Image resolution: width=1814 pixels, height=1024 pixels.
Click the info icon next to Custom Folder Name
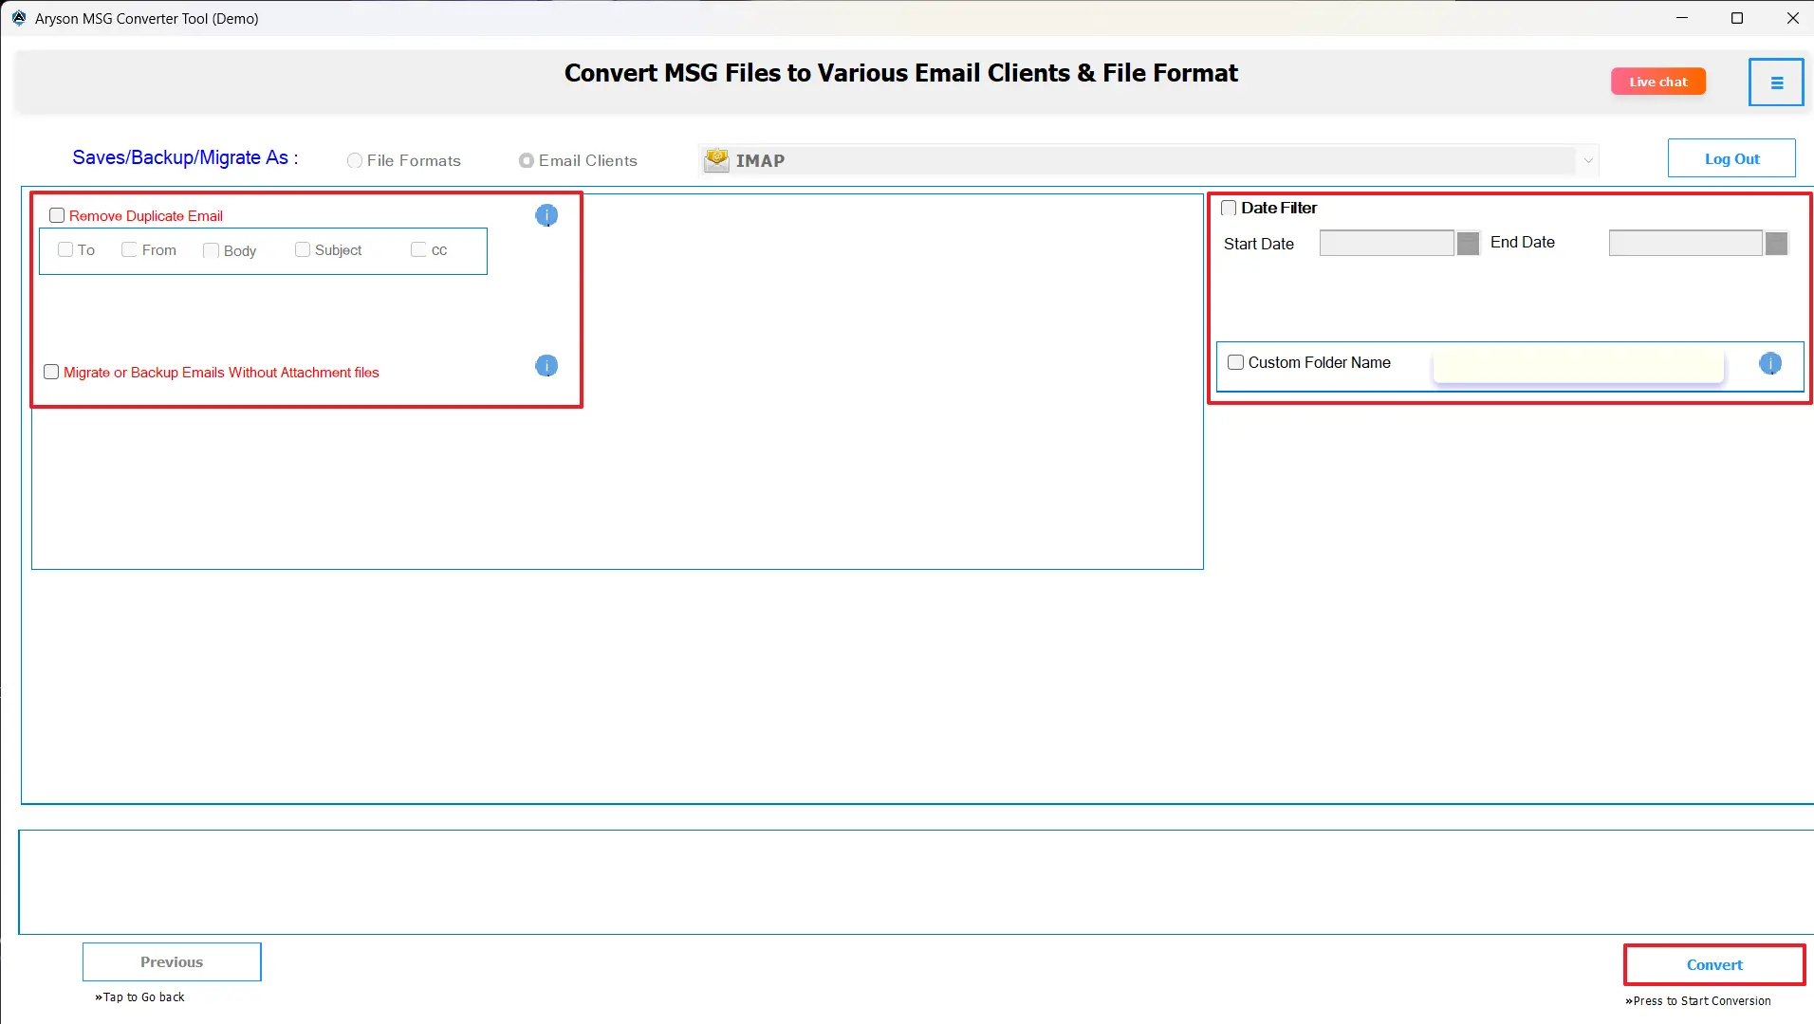(x=1770, y=363)
